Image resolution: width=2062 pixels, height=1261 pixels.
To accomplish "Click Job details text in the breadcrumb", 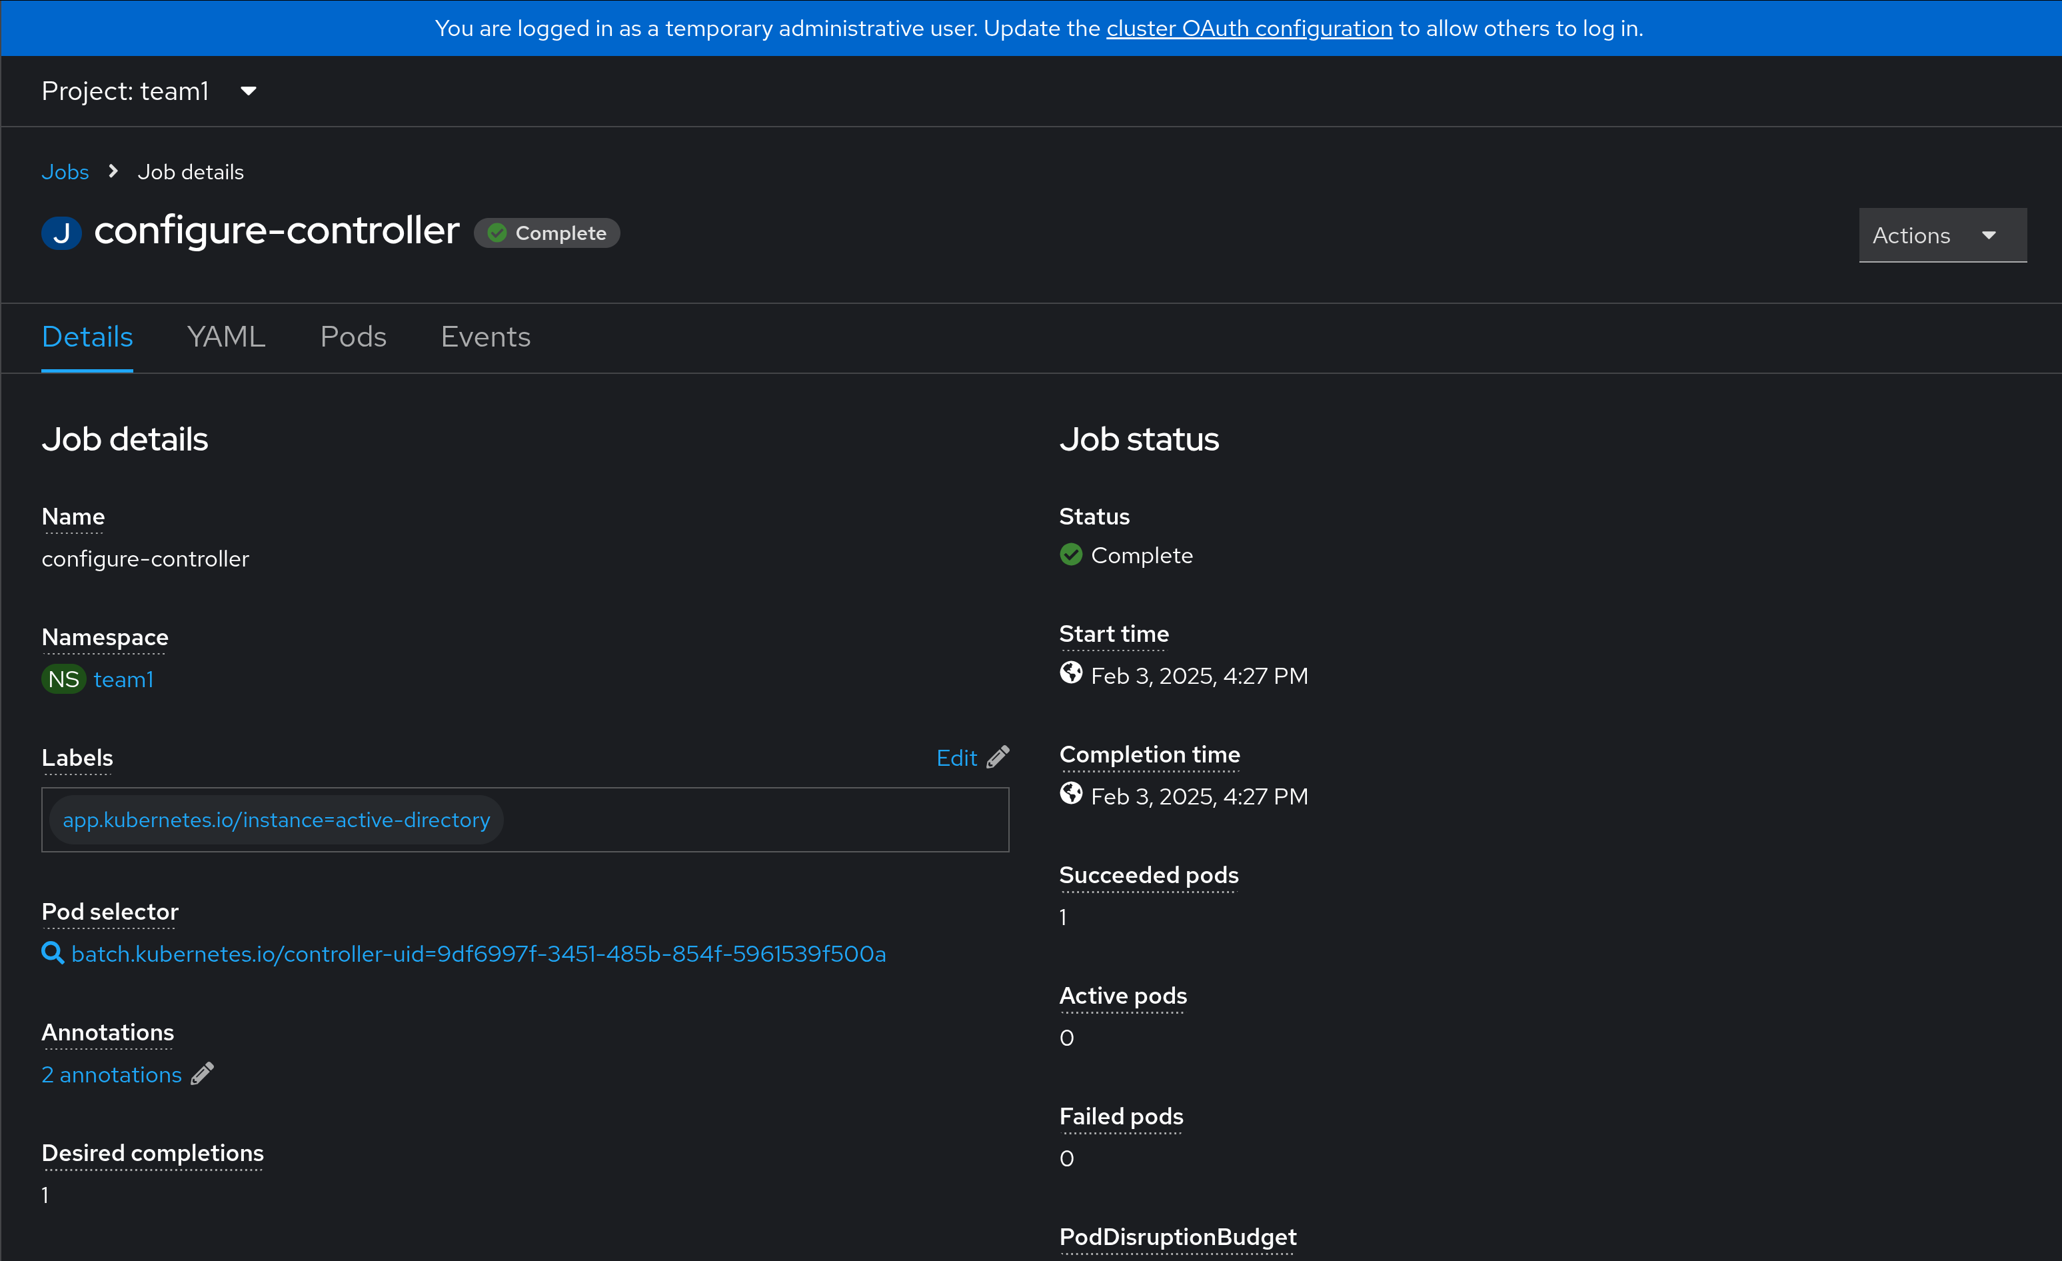I will (x=191, y=171).
